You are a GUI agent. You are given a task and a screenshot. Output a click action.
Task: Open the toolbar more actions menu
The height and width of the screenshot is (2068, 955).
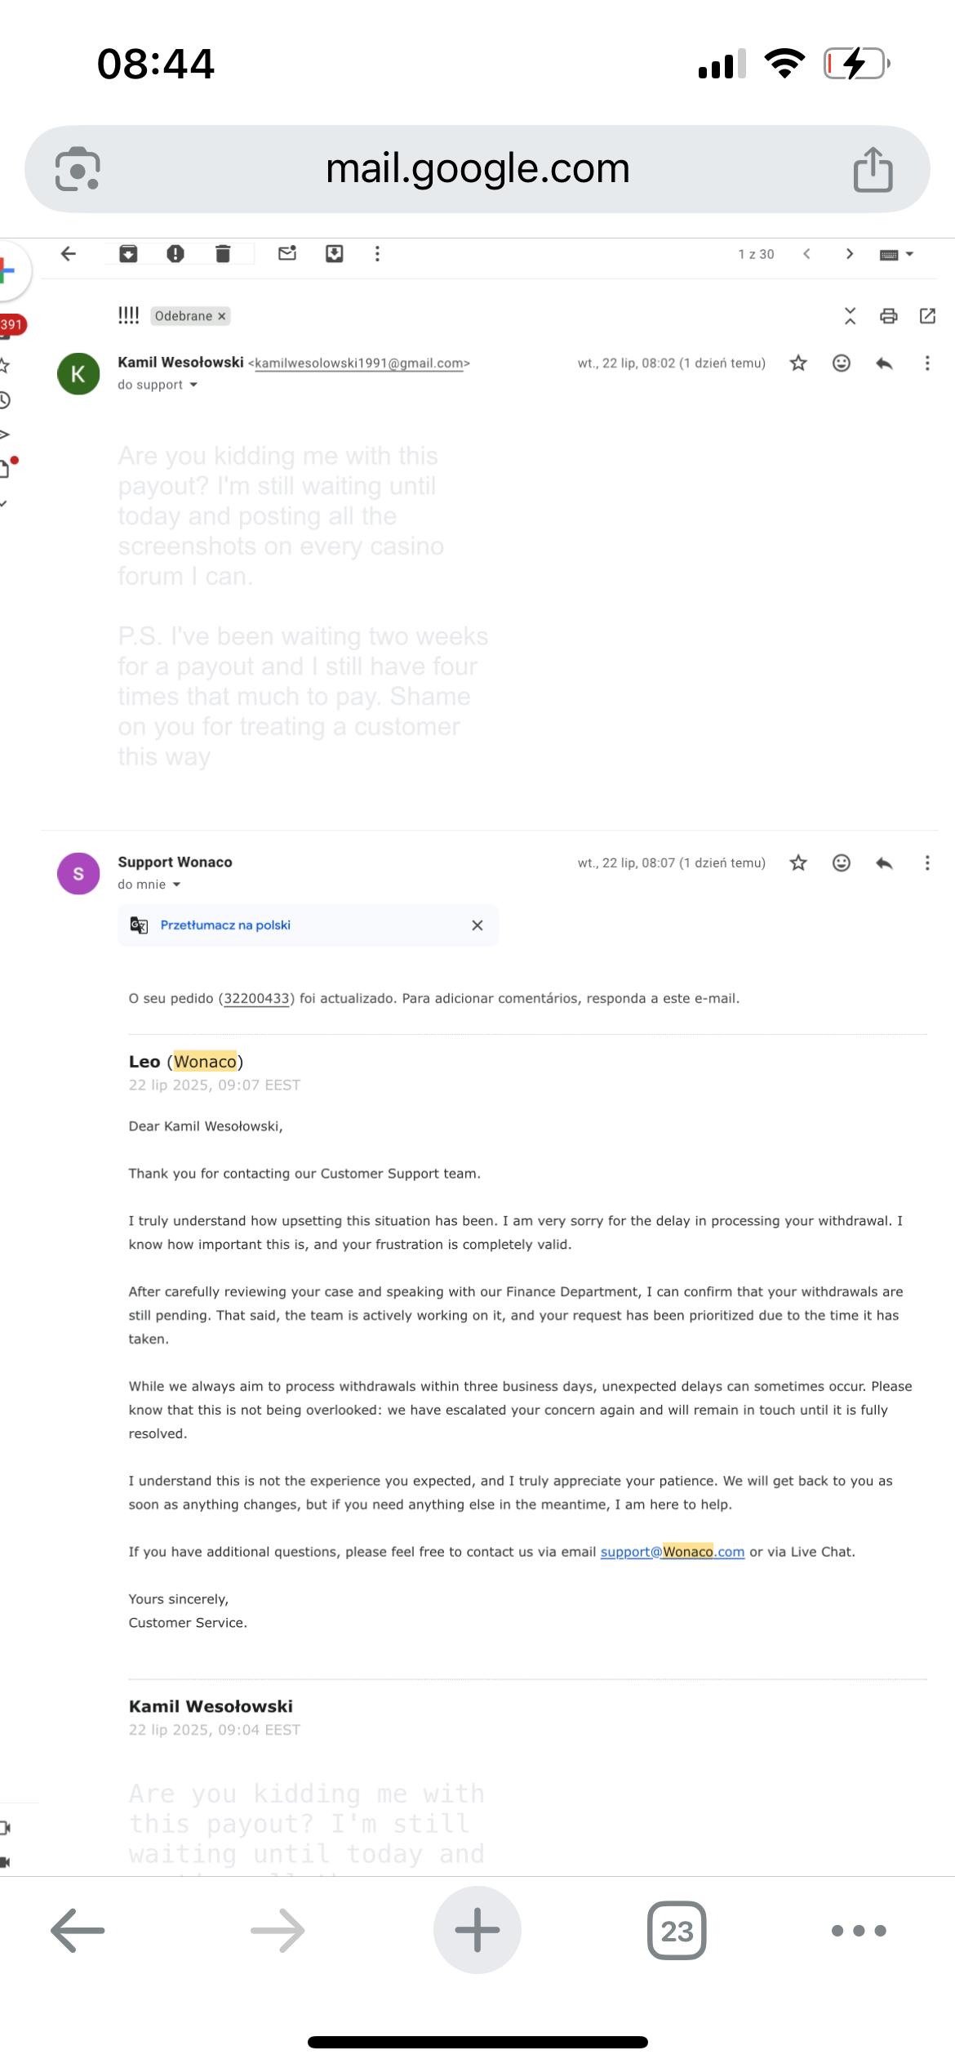click(377, 254)
